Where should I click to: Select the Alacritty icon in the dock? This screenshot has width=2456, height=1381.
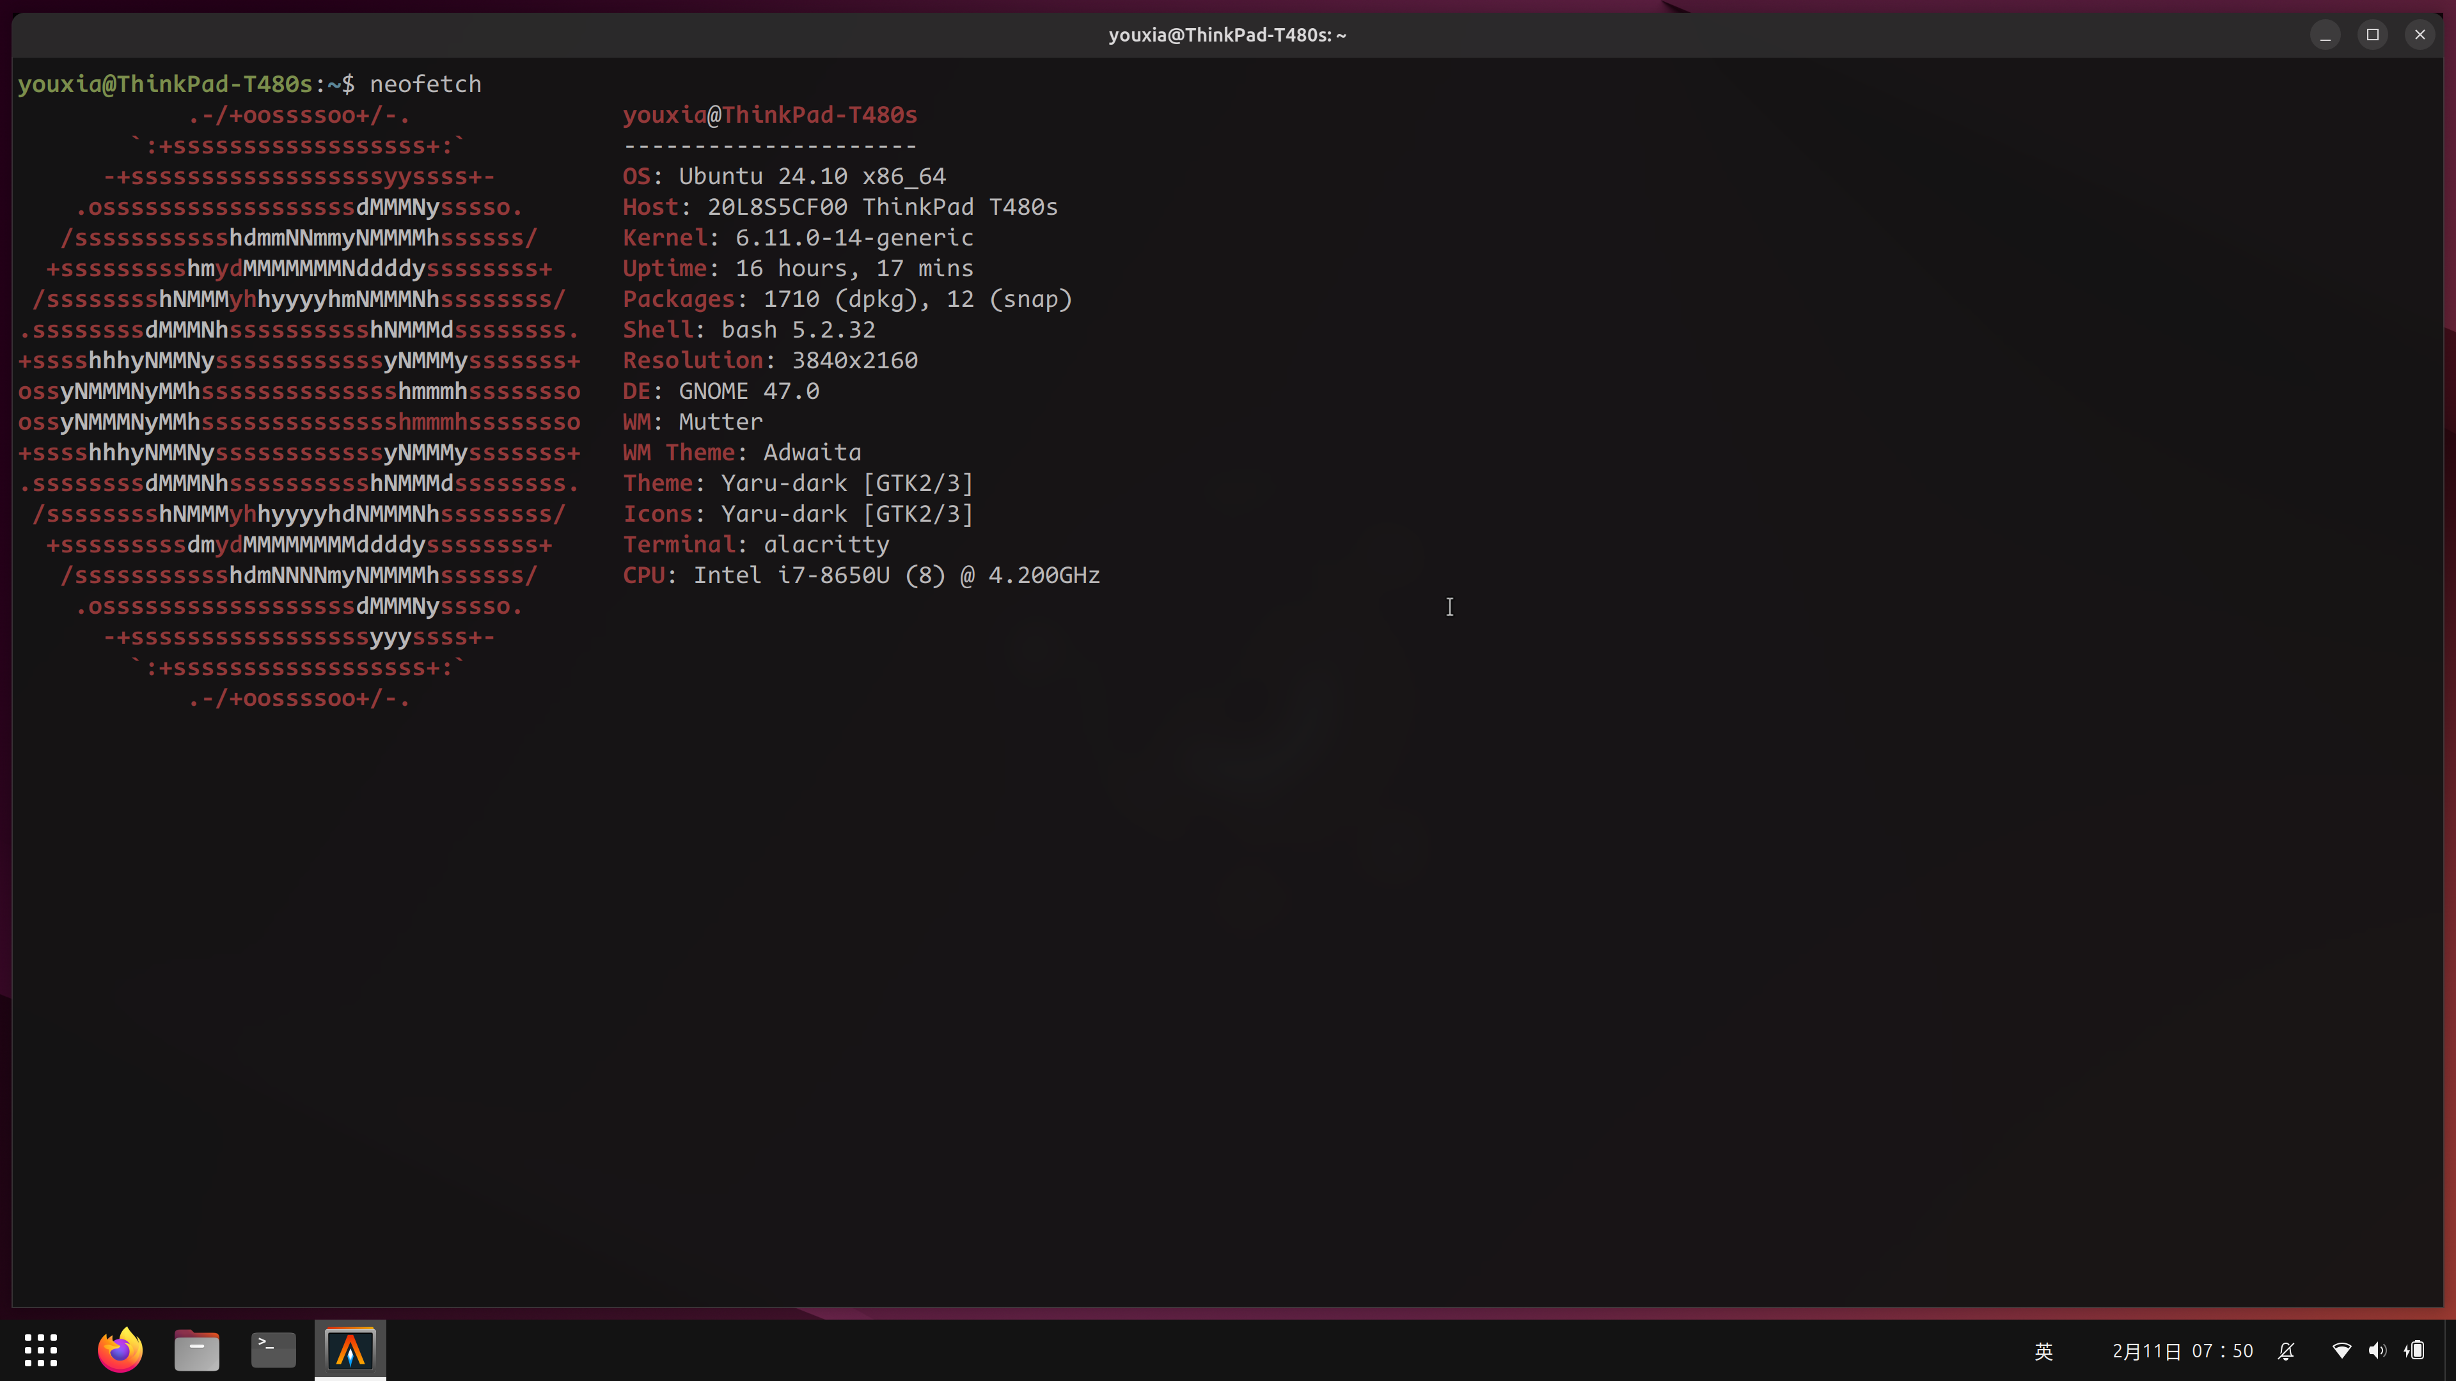tap(350, 1350)
